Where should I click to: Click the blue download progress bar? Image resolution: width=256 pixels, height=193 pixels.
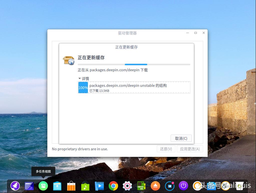point(136,64)
